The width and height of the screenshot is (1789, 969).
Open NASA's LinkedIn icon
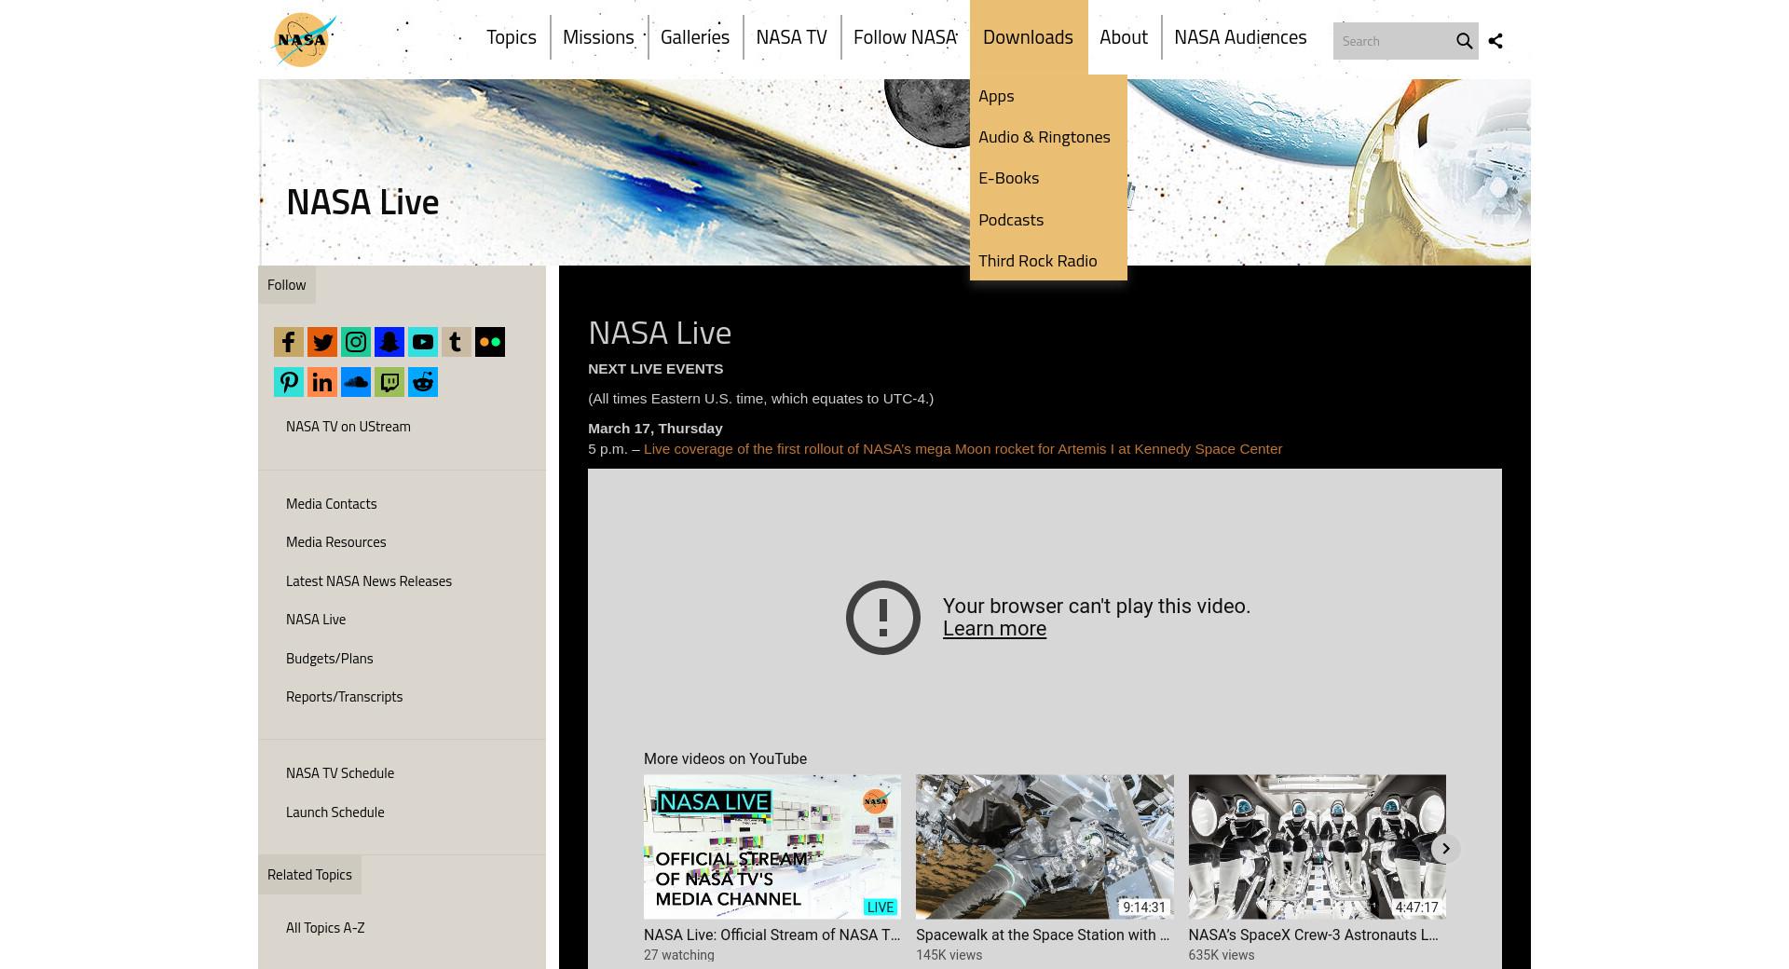point(322,382)
